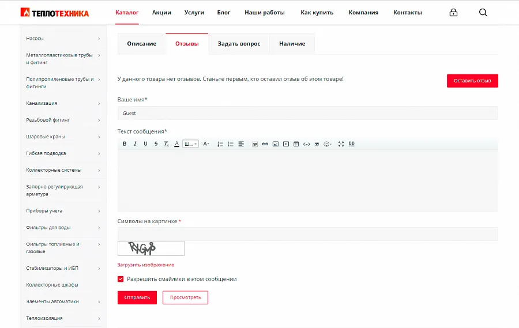
Task: Open Услуги menu item
Action: (194, 13)
